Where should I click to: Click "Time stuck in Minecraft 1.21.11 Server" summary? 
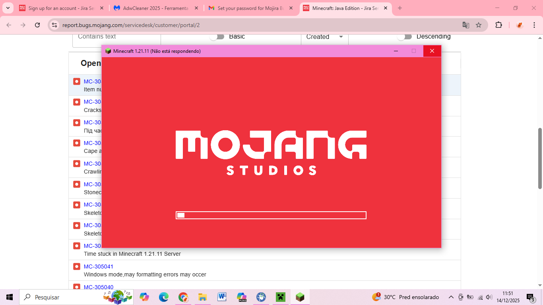pyautogui.click(x=132, y=254)
